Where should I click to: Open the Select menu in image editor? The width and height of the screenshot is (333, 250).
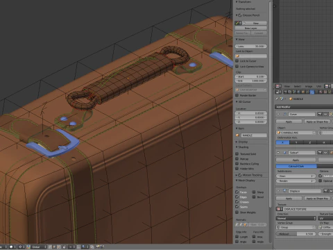click(298, 86)
